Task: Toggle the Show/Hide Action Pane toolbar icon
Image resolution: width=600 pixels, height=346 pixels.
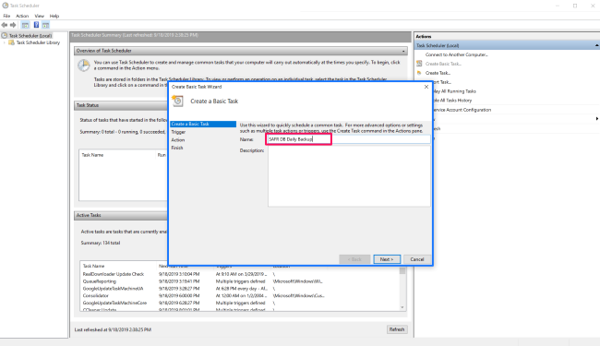Action: tap(46, 25)
